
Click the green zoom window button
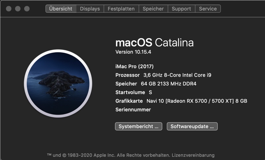[x=26, y=9]
